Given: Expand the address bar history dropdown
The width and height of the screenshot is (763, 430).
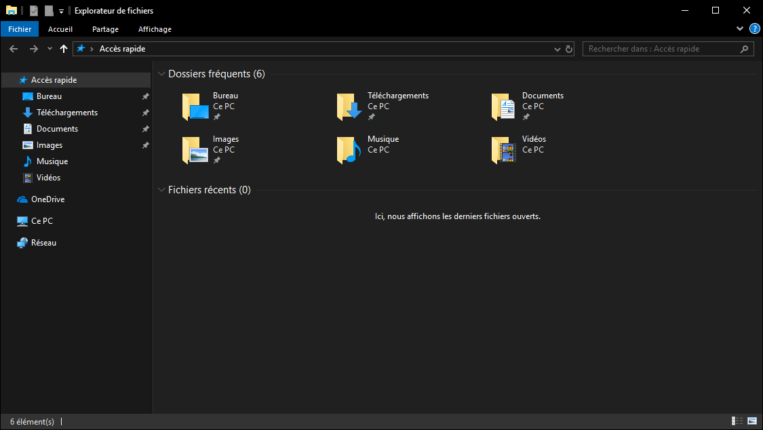Looking at the screenshot, I should click(x=557, y=49).
